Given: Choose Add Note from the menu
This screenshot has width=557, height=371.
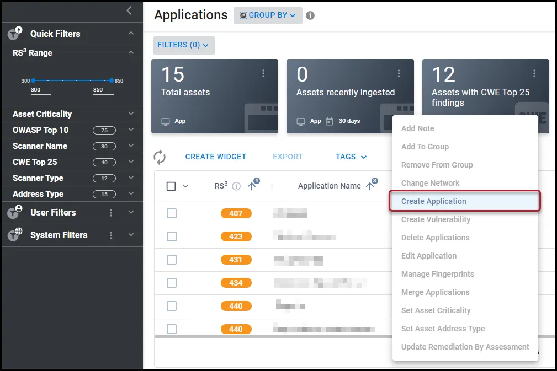Looking at the screenshot, I should [465, 128].
